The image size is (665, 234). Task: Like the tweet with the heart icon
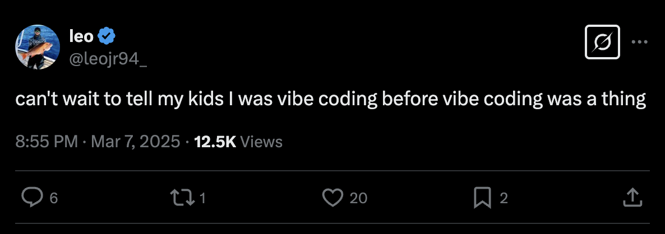[x=332, y=198]
